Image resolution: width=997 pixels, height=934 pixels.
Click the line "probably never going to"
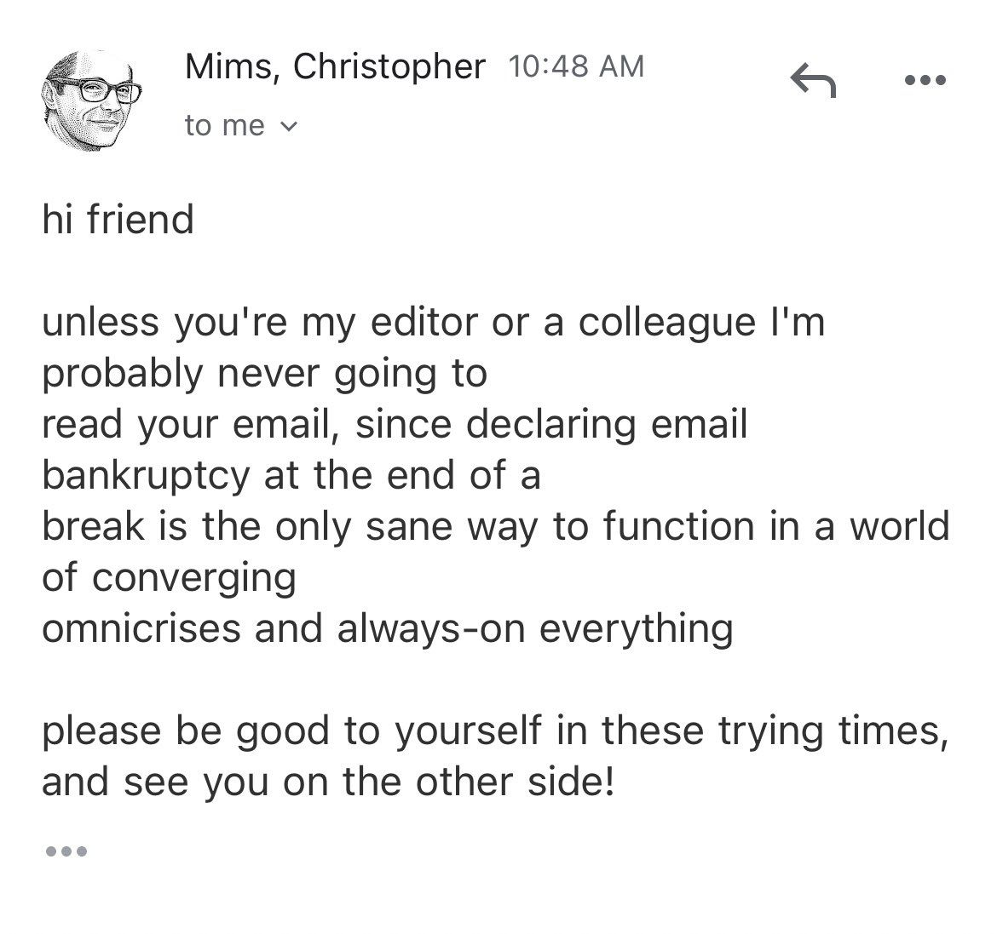[264, 375]
